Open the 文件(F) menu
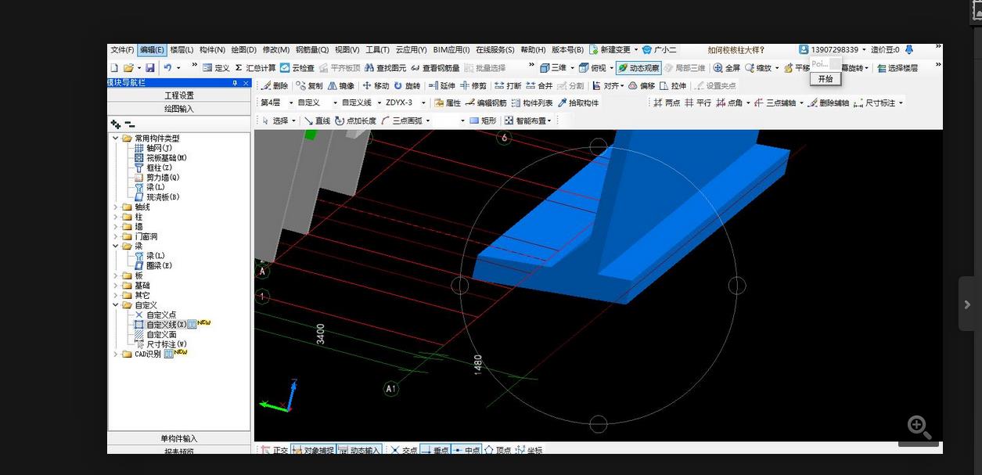 (x=122, y=50)
